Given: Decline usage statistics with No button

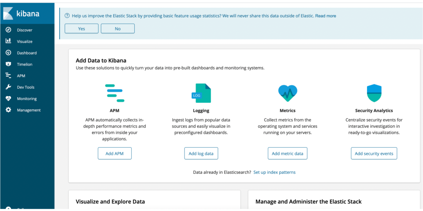Looking at the screenshot, I should point(117,29).
